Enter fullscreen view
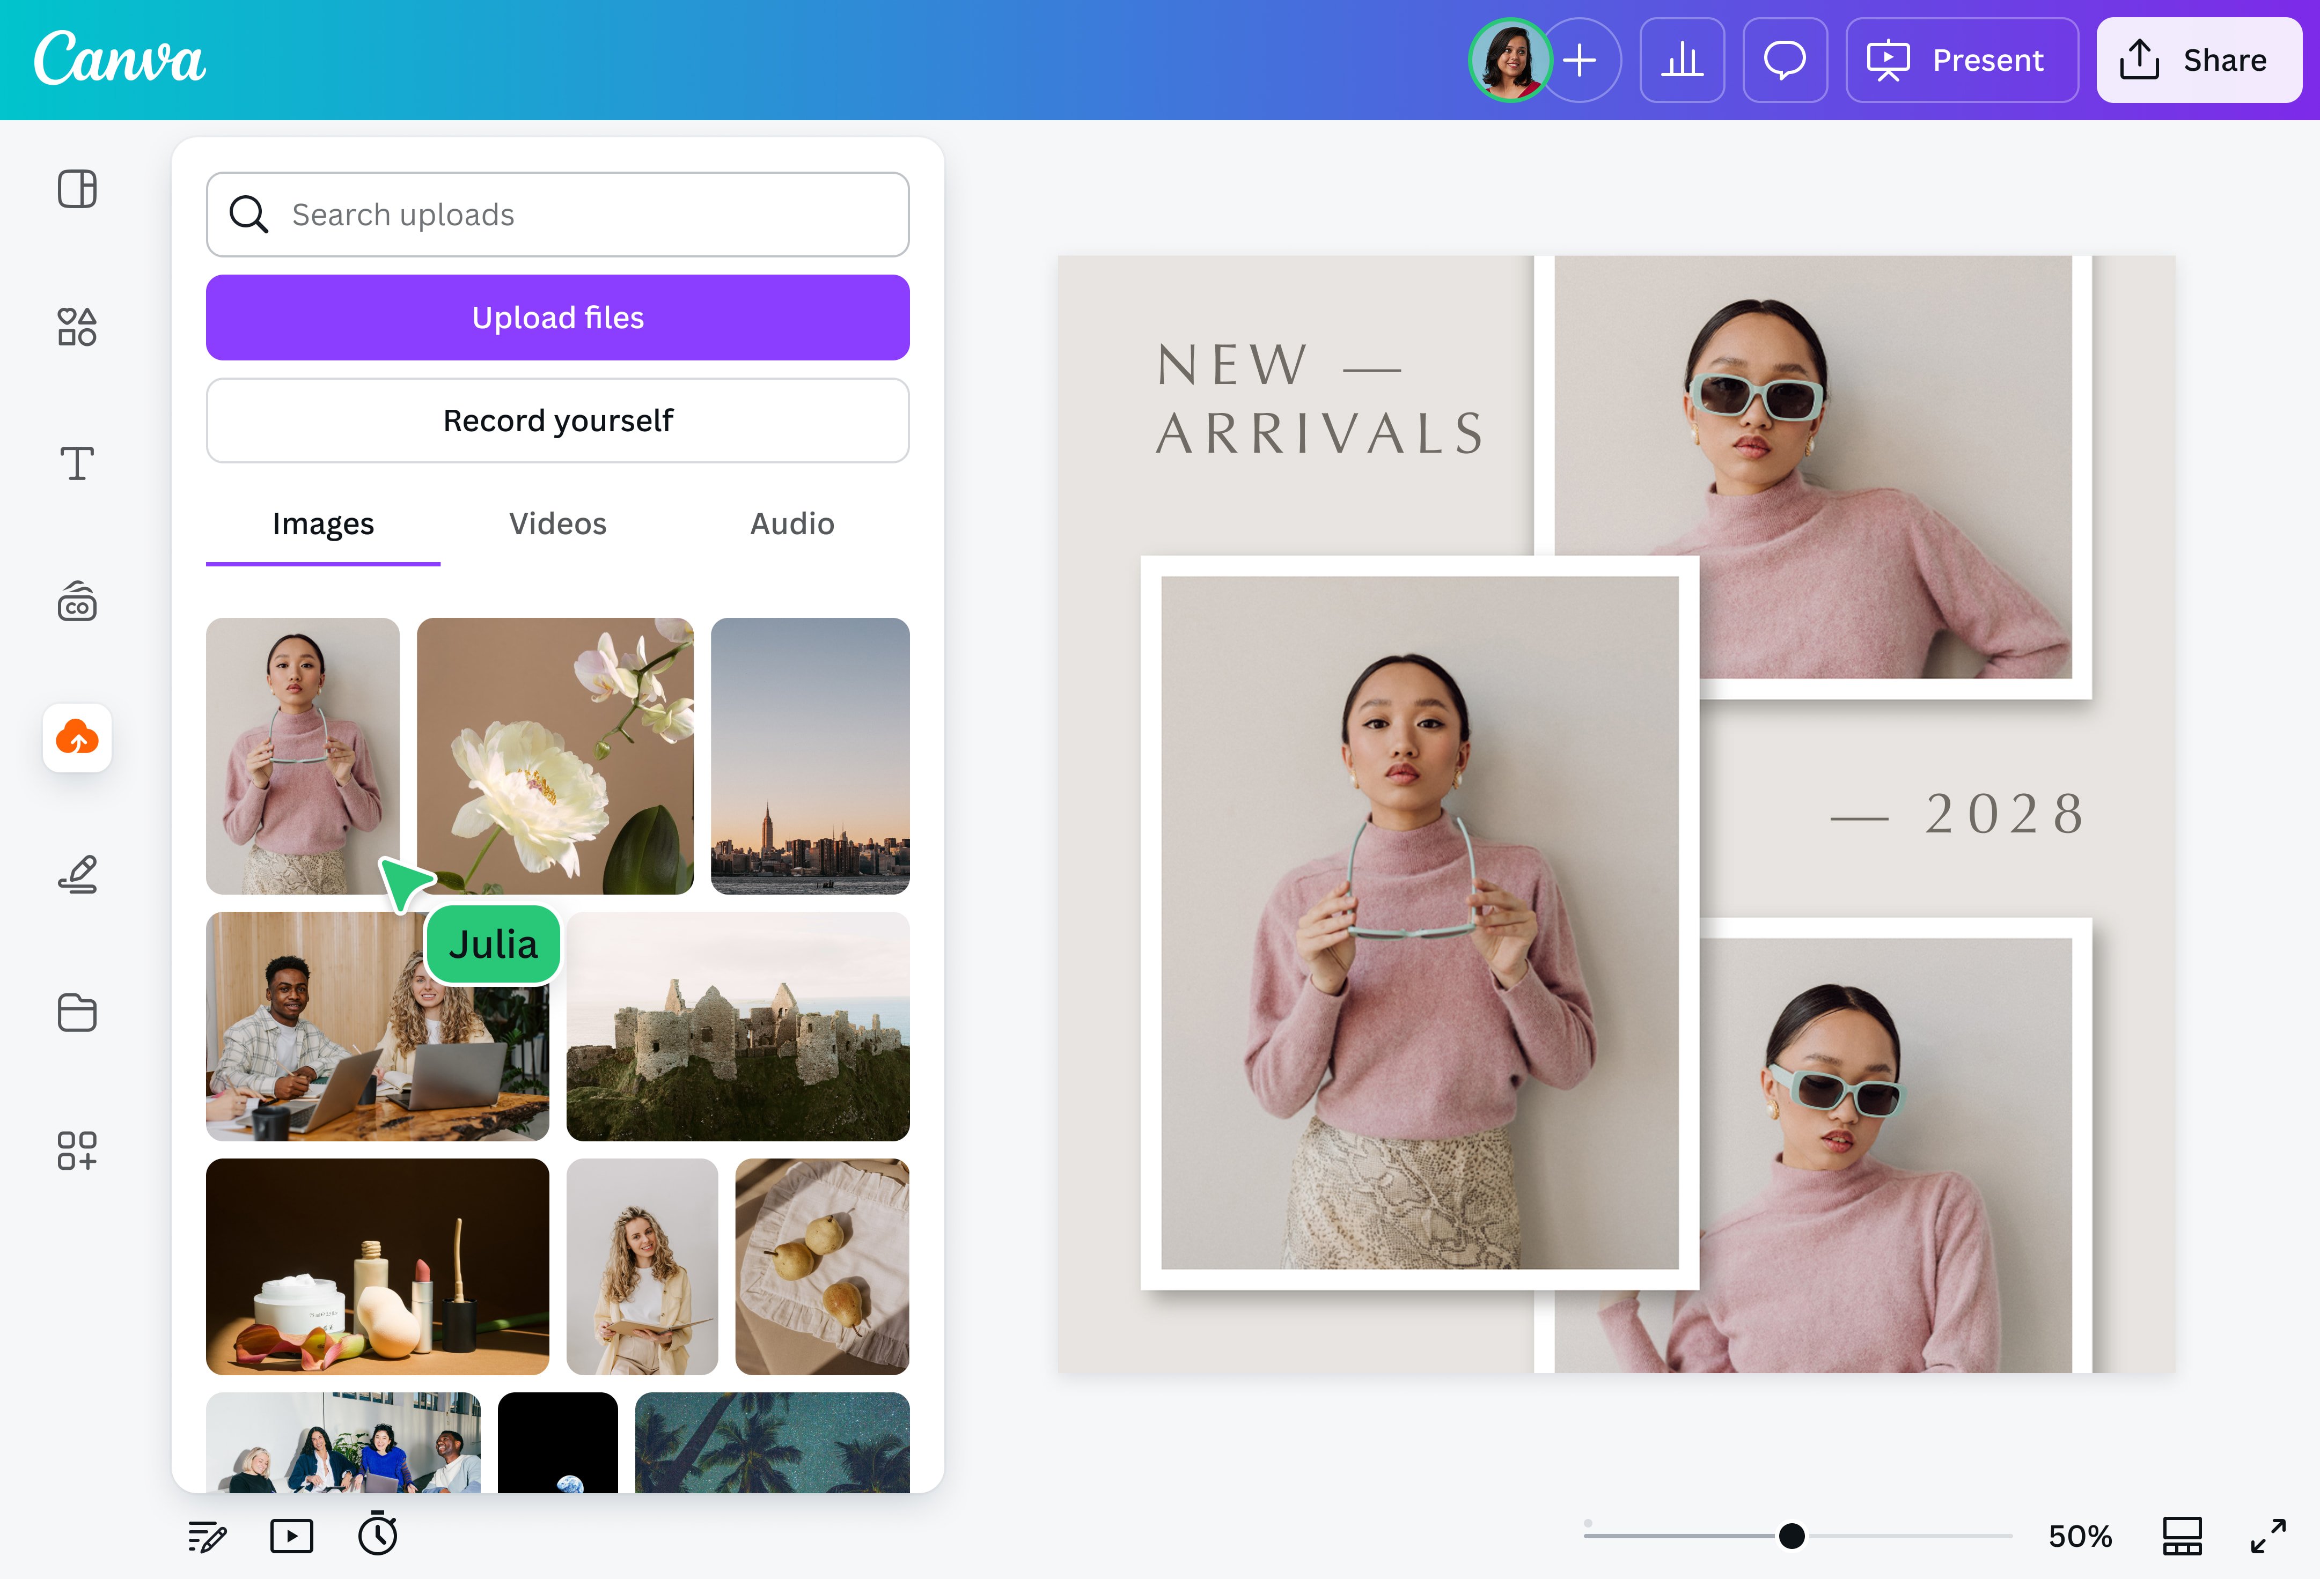The height and width of the screenshot is (1579, 2320). point(2269,1536)
